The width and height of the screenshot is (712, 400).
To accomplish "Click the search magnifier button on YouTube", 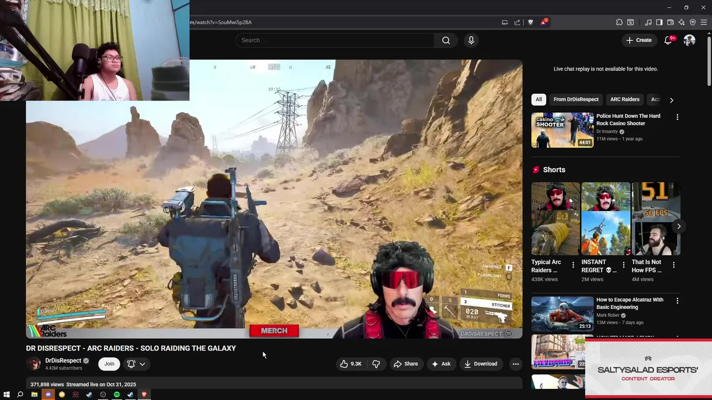I will point(446,40).
